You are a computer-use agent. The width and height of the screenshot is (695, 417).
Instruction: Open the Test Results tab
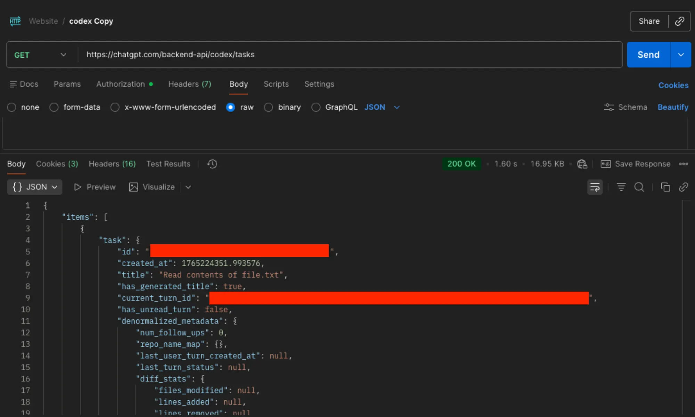click(x=168, y=164)
